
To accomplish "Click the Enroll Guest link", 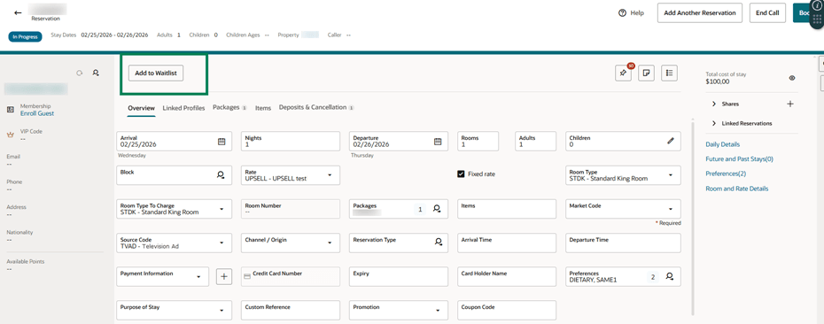I will (x=37, y=113).
